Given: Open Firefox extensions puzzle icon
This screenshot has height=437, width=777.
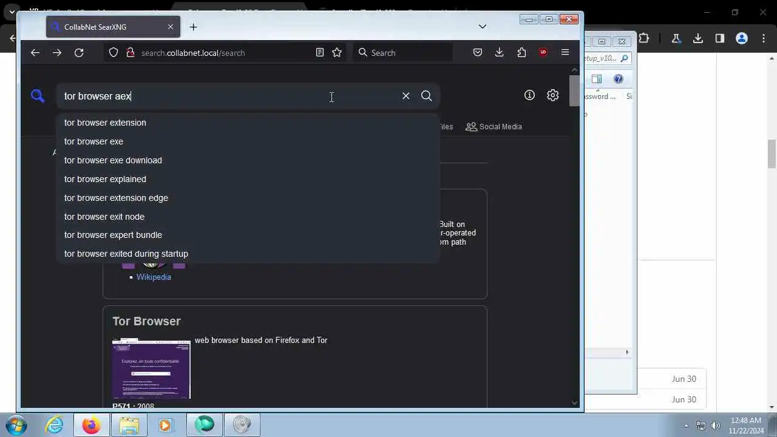Looking at the screenshot, I should coord(521,53).
